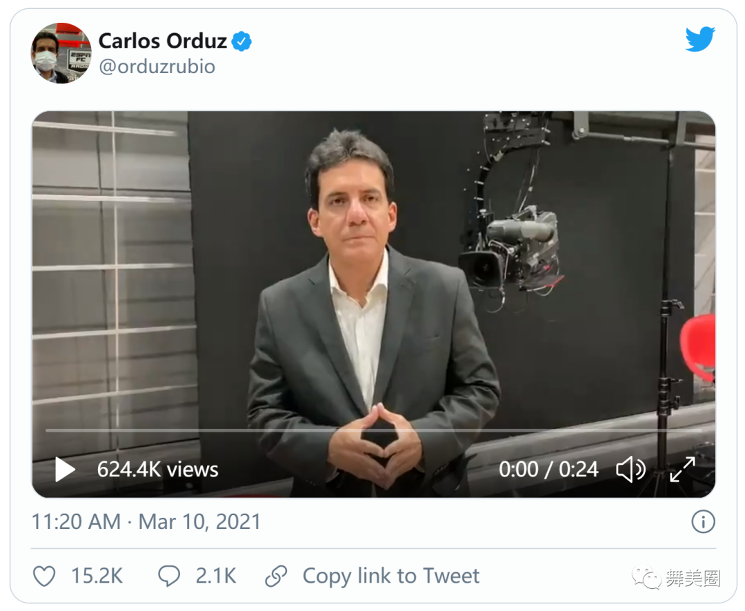Click Carlos Orduz's profile avatar

[61, 53]
